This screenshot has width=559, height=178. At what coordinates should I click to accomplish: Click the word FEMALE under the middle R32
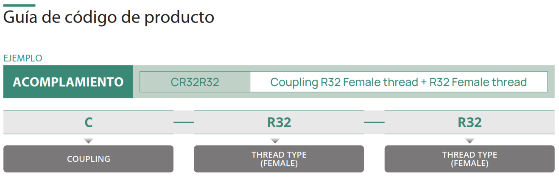(x=279, y=164)
